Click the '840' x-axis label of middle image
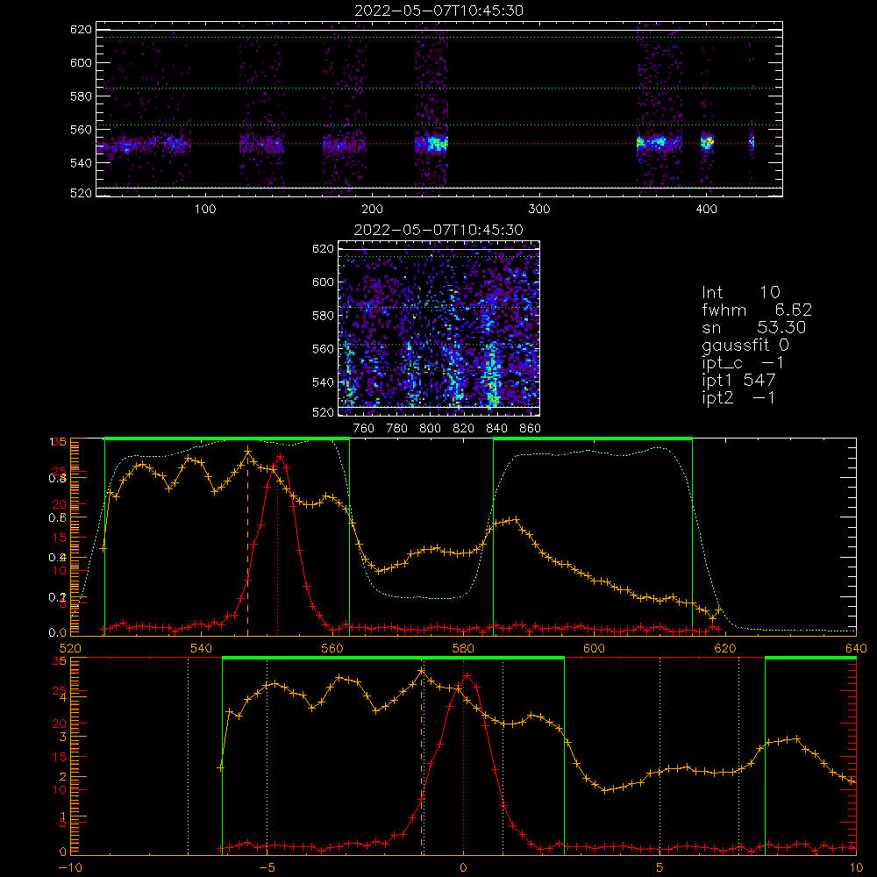This screenshot has width=877, height=877. click(x=496, y=429)
